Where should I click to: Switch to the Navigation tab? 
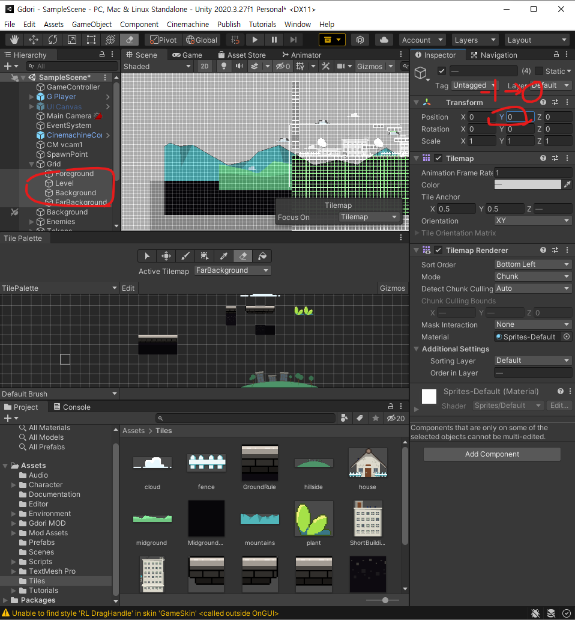click(494, 55)
